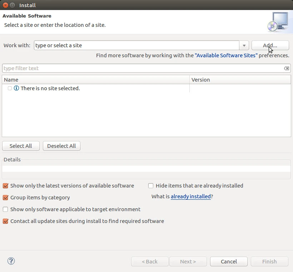This screenshot has width=293, height=272.
Task: Disable Group items by category
Action: (x=5, y=198)
